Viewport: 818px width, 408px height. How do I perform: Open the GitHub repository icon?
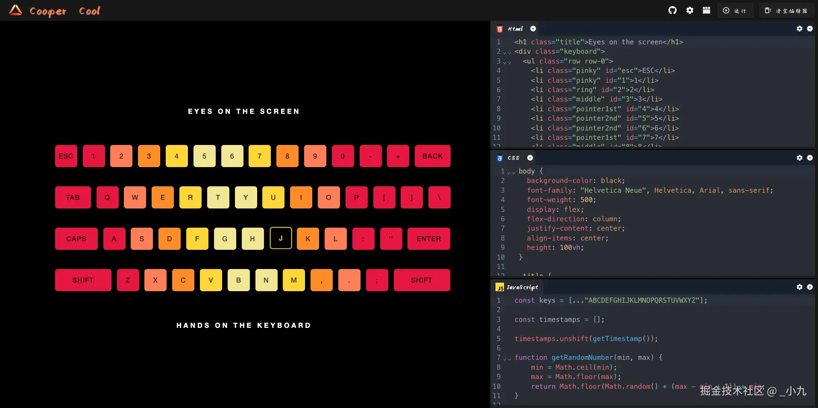(672, 10)
